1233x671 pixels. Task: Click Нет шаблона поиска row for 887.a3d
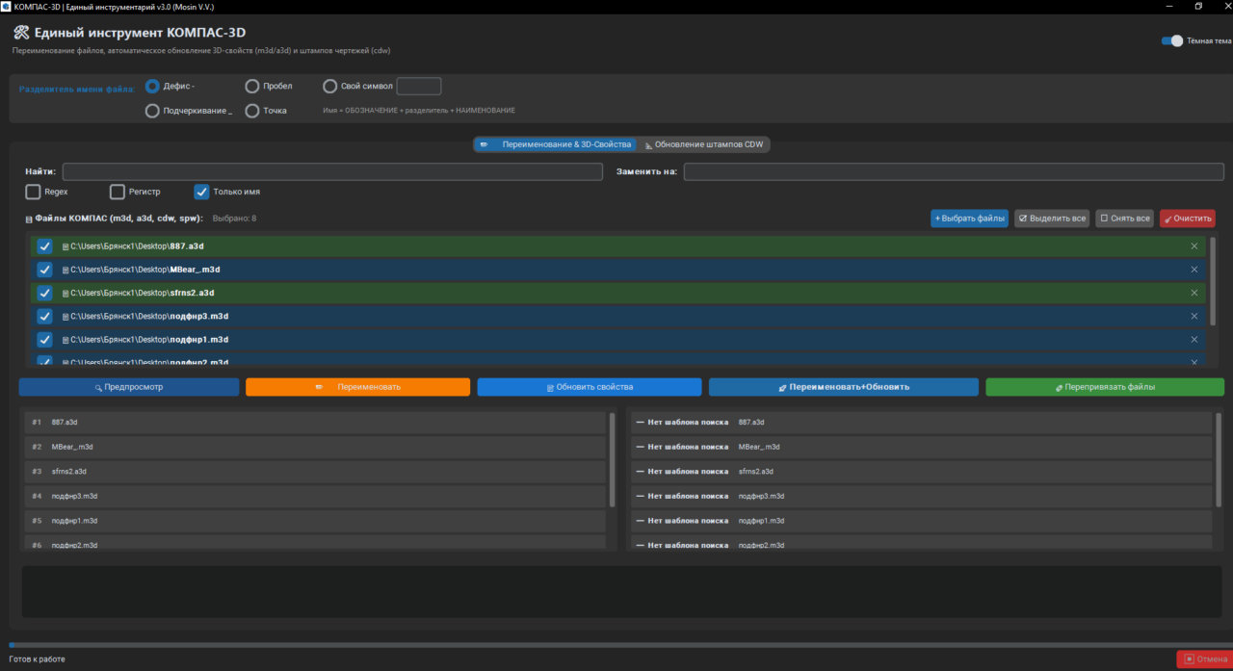click(921, 423)
